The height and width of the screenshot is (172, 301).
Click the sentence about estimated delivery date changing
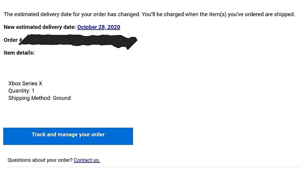[72, 14]
